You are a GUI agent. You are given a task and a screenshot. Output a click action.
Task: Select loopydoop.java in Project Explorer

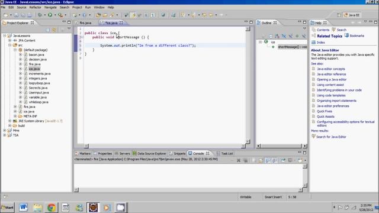tap(40, 83)
